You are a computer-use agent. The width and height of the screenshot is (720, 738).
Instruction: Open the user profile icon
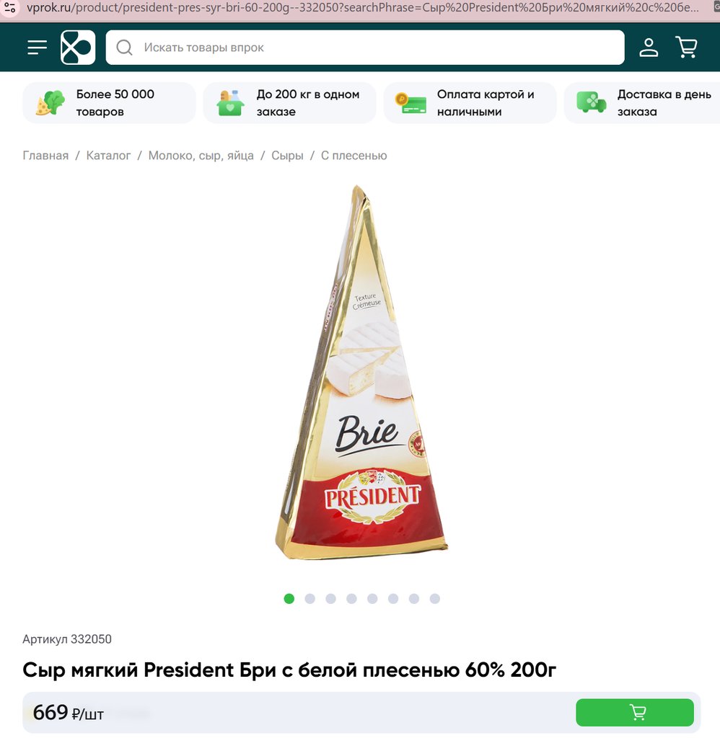649,48
